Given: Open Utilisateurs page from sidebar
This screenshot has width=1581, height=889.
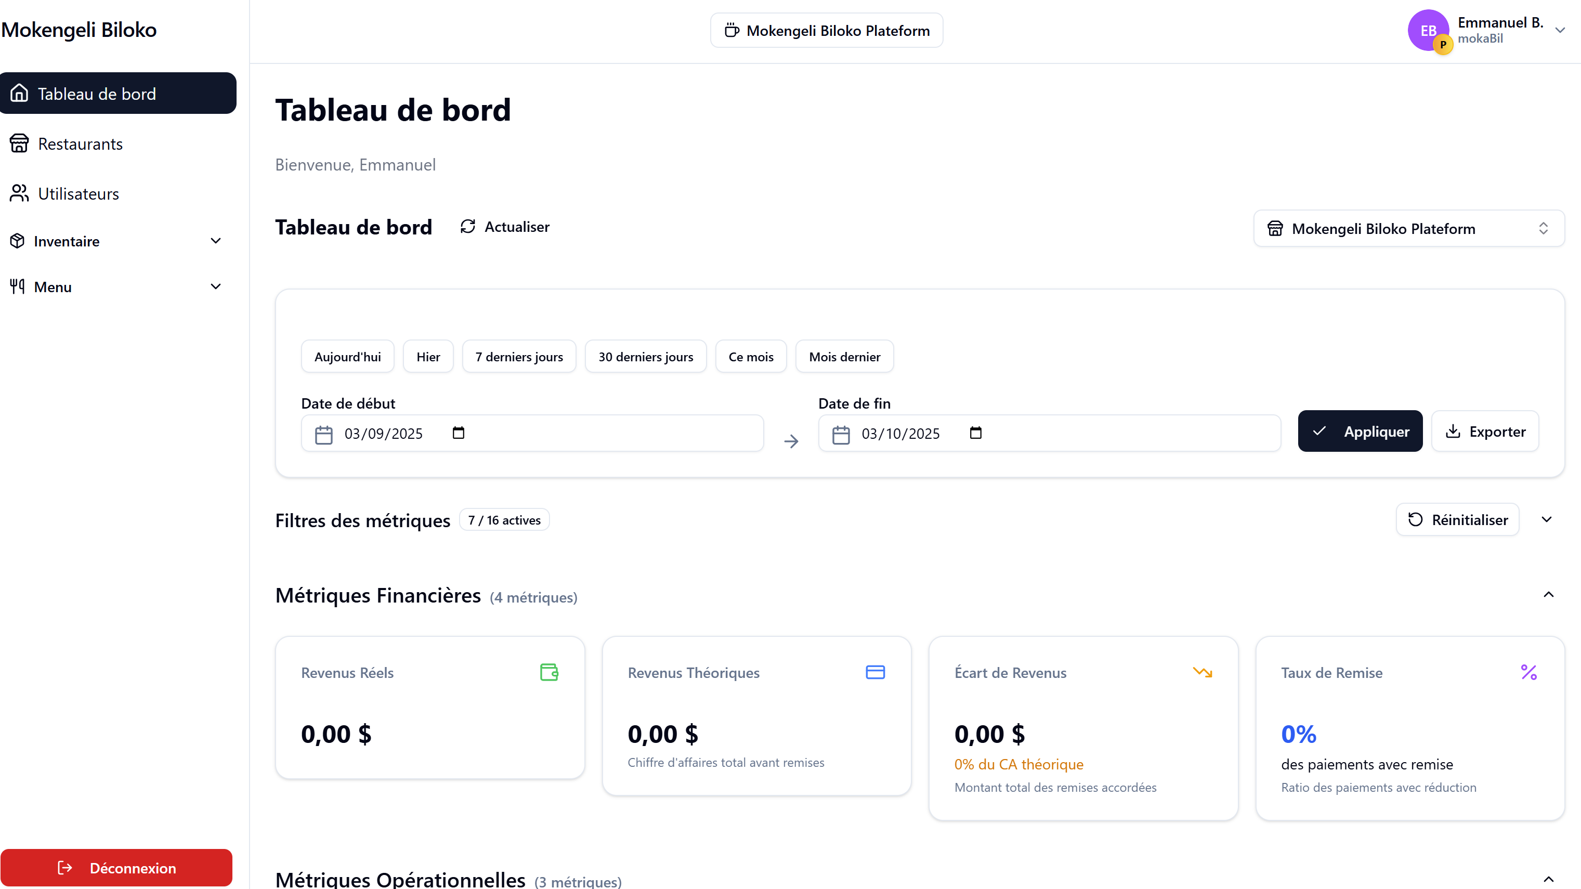Looking at the screenshot, I should coord(78,193).
